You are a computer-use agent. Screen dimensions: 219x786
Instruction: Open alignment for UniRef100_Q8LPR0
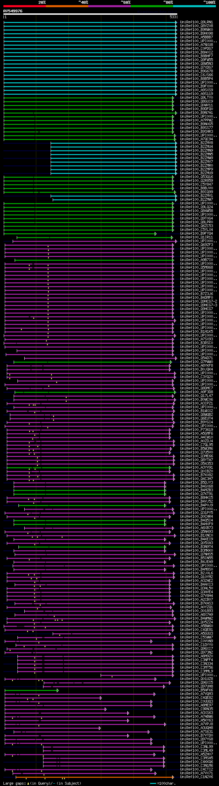coord(196,222)
